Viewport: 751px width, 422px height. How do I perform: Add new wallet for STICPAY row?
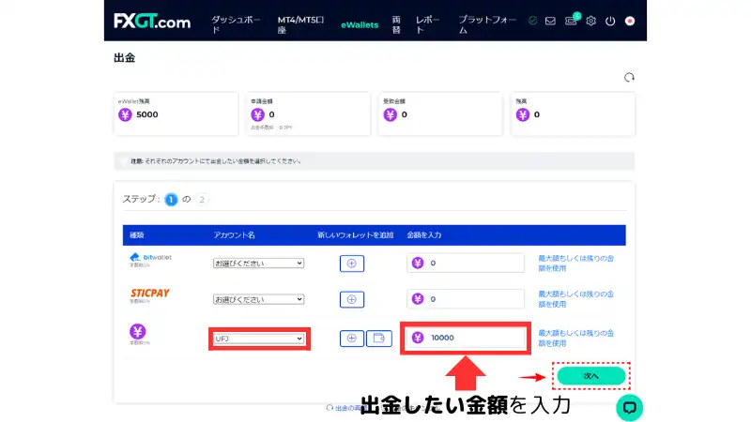click(x=351, y=299)
